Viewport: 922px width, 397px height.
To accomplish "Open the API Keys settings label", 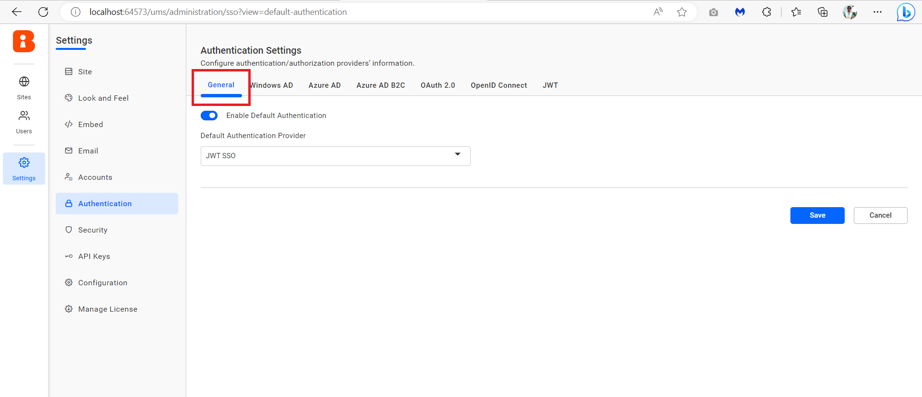I will tap(94, 256).
